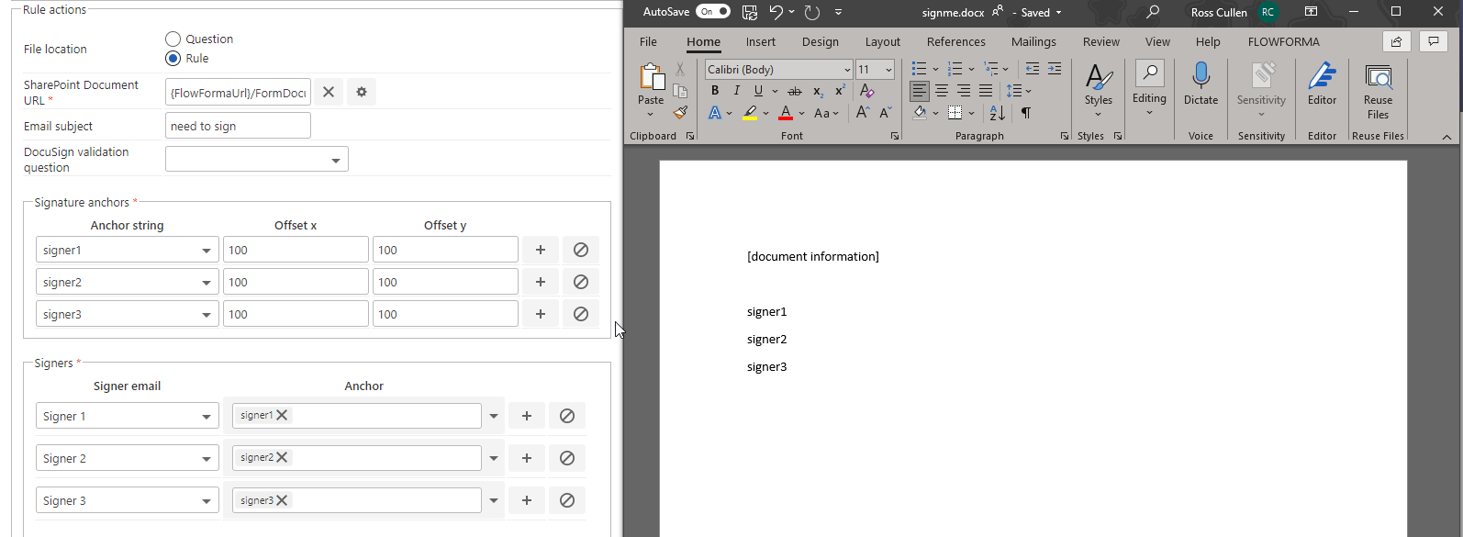Open SharePoint URL settings gear
The width and height of the screenshot is (1463, 537).
coord(362,92)
